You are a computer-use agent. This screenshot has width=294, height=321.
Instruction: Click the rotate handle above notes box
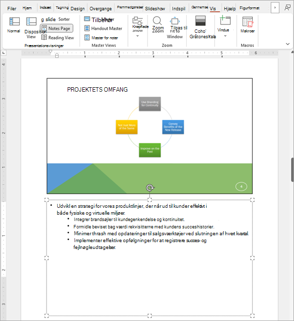coord(150,188)
